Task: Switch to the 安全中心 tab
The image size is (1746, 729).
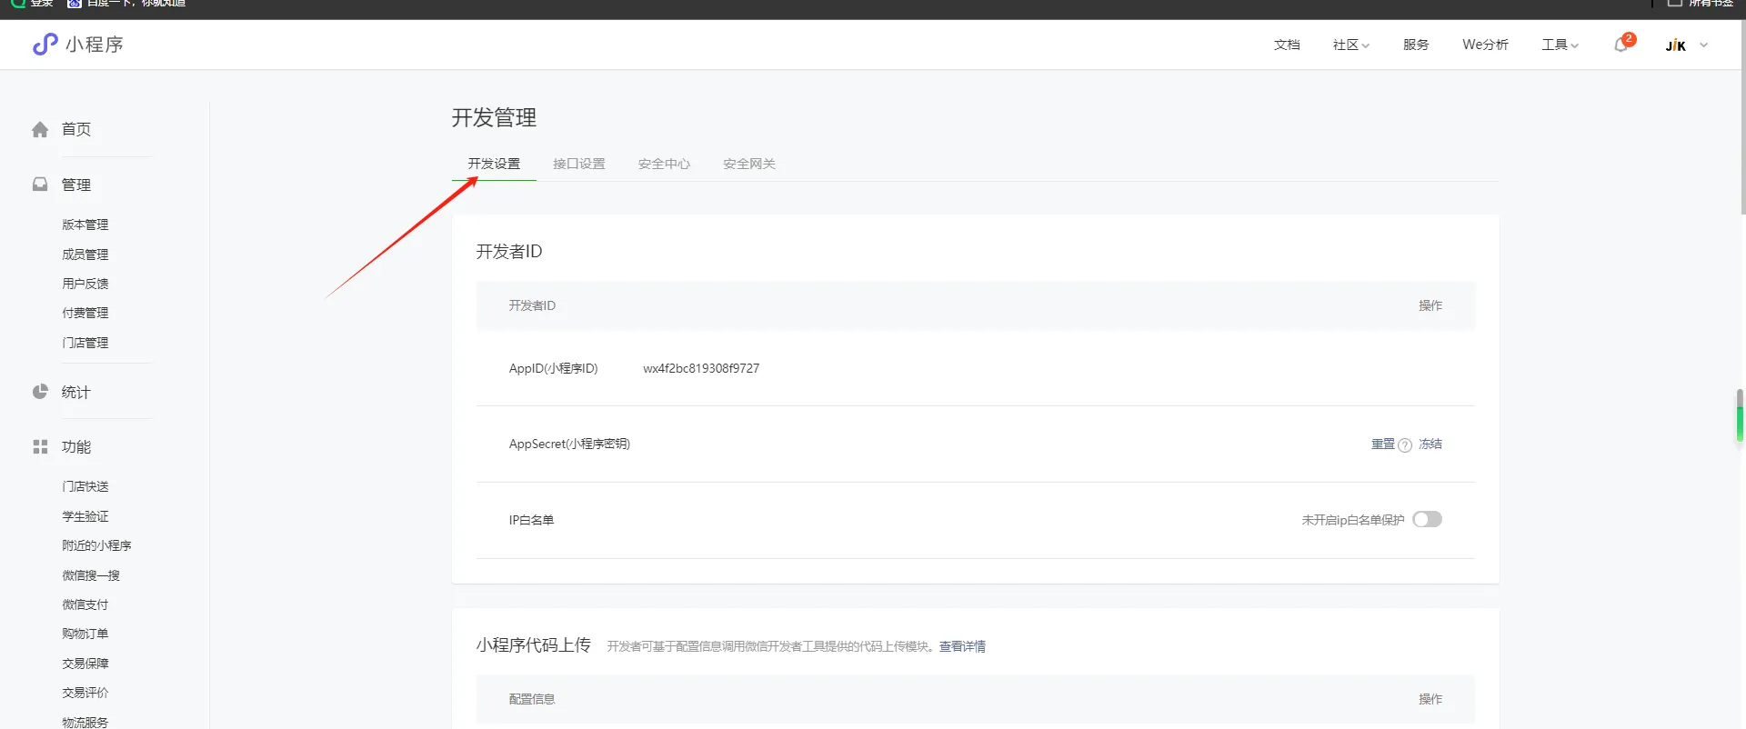Action: coord(664,164)
